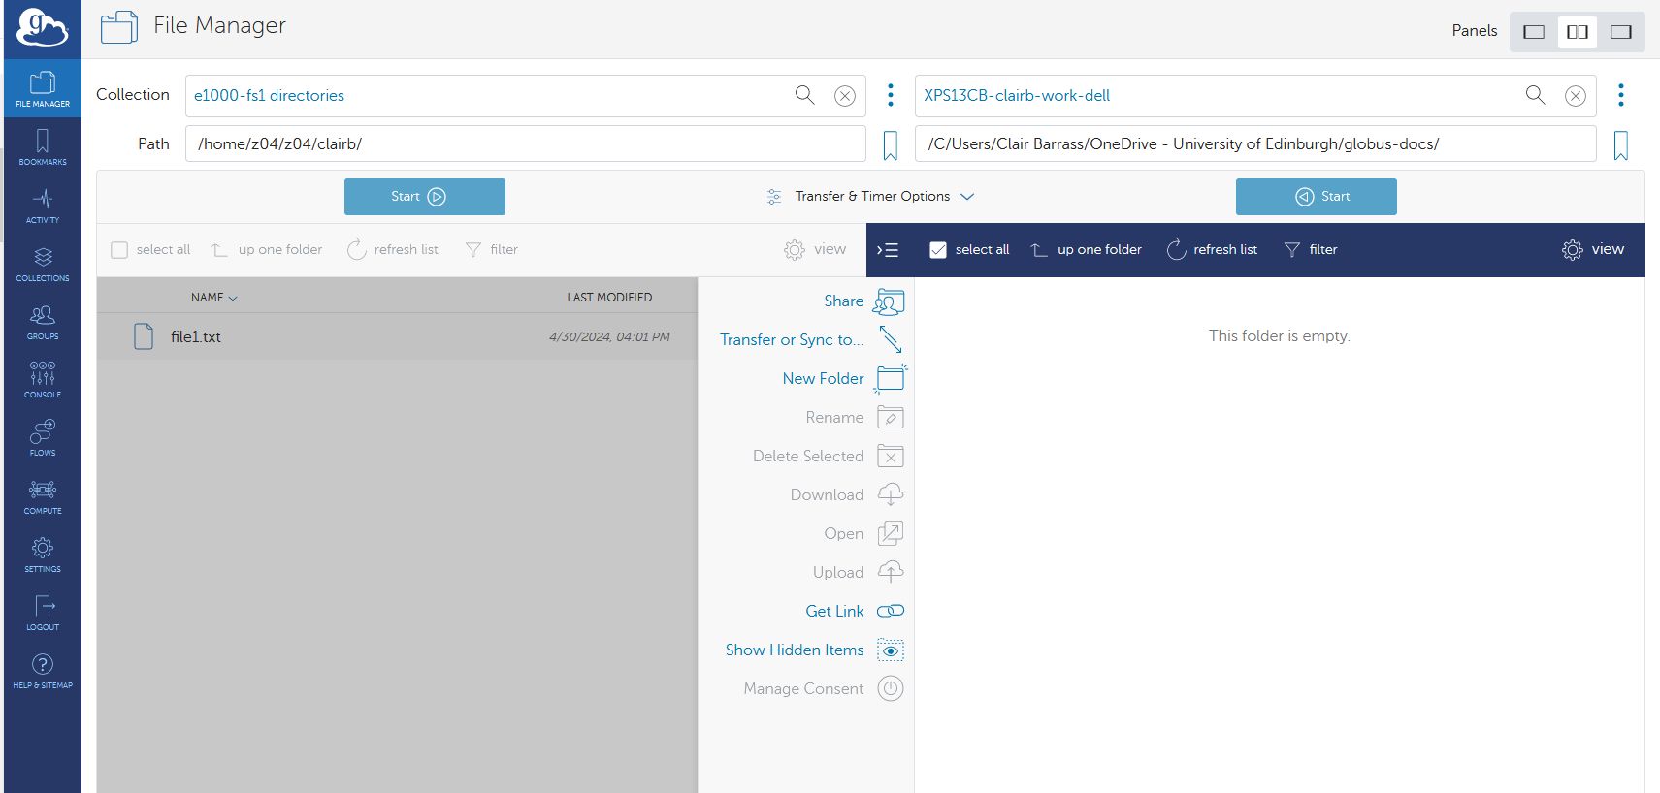Open Activity in the left sidebar
Screen dimensions: 1660x793
tap(43, 206)
